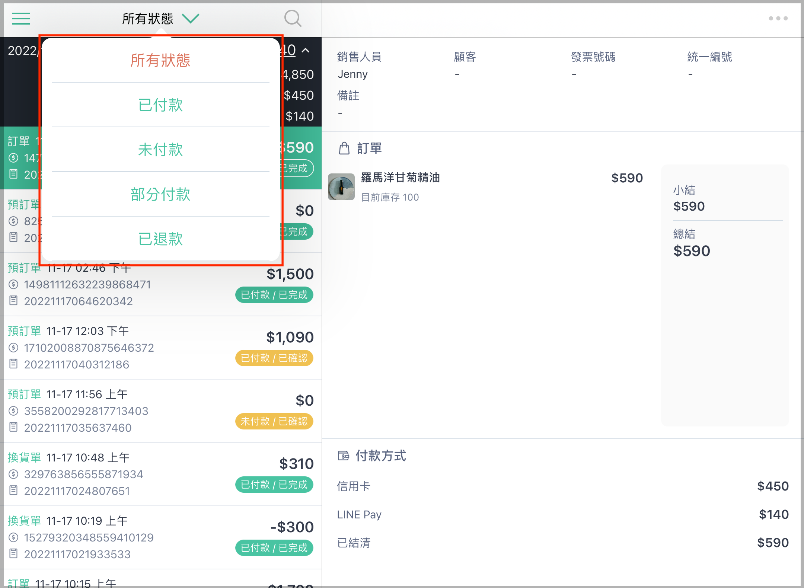804x588 pixels.
Task: Click the 顧客 field label
Action: pos(465,57)
